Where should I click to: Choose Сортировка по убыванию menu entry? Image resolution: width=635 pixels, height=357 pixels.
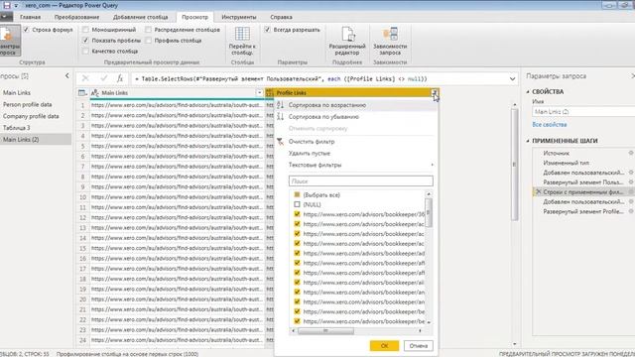(x=323, y=117)
